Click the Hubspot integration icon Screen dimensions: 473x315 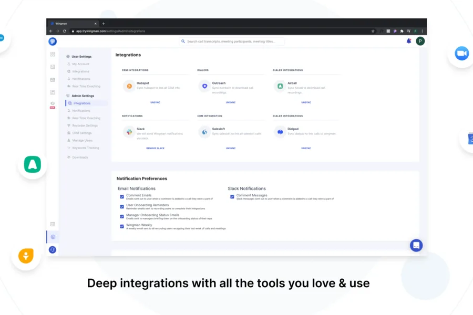pos(129,86)
